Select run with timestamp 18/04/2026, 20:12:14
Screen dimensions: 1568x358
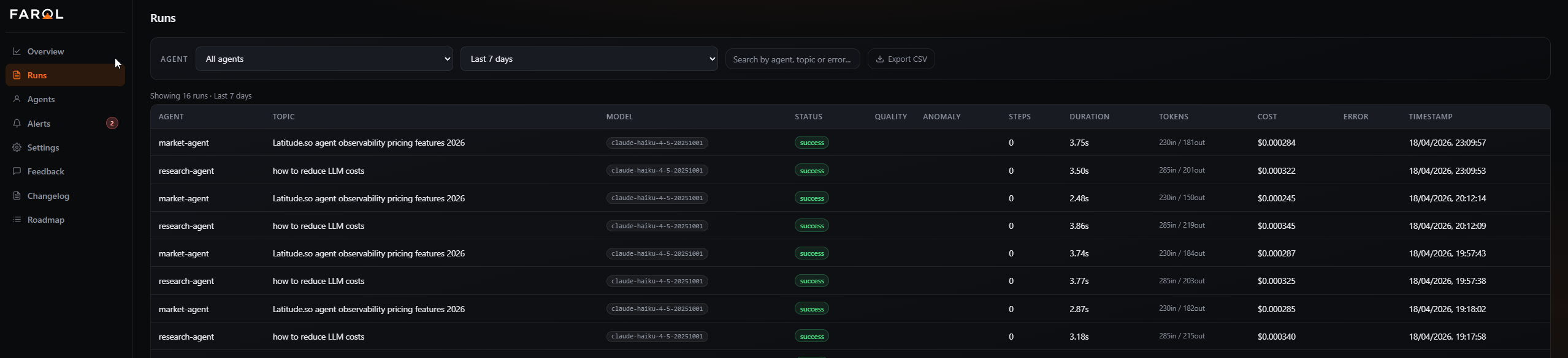pyautogui.click(x=851, y=198)
